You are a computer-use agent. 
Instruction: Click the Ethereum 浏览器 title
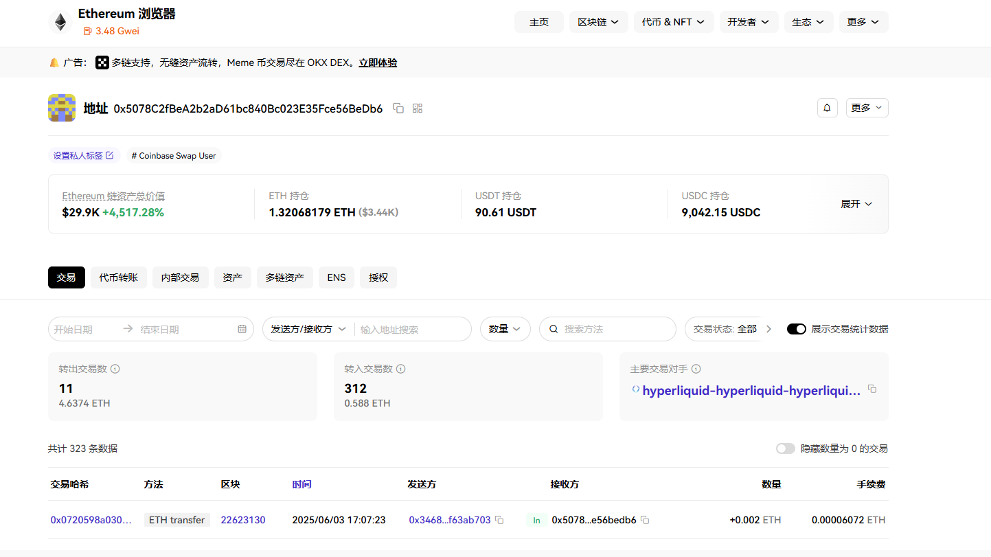[x=127, y=14]
